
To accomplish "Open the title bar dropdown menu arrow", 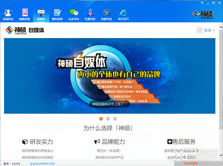I will coord(202,3).
